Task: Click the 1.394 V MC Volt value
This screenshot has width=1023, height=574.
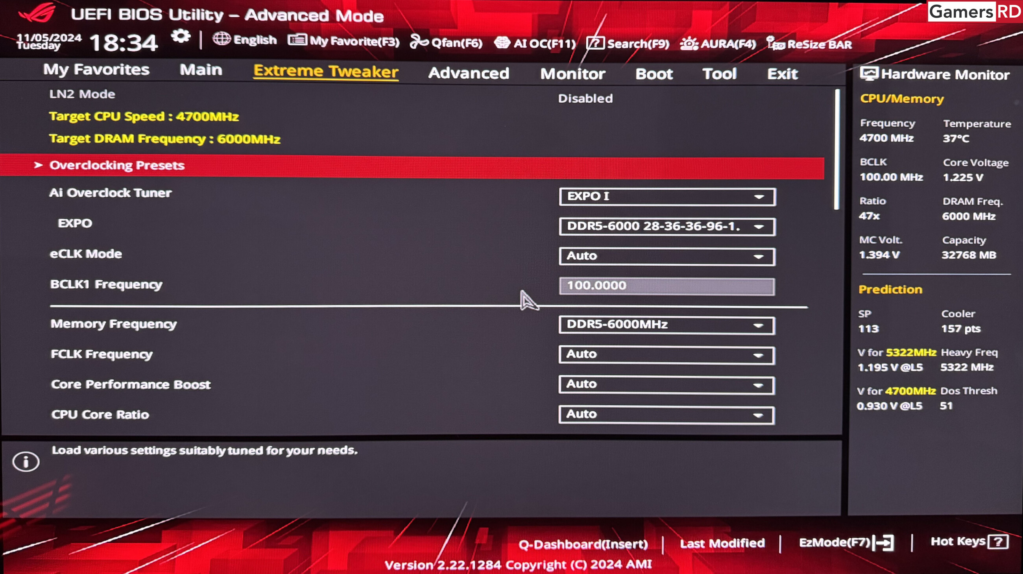Action: 879,255
